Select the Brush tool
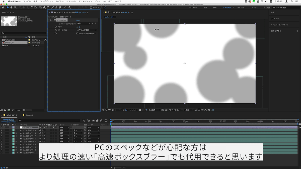301x169 pixels. (52, 8)
